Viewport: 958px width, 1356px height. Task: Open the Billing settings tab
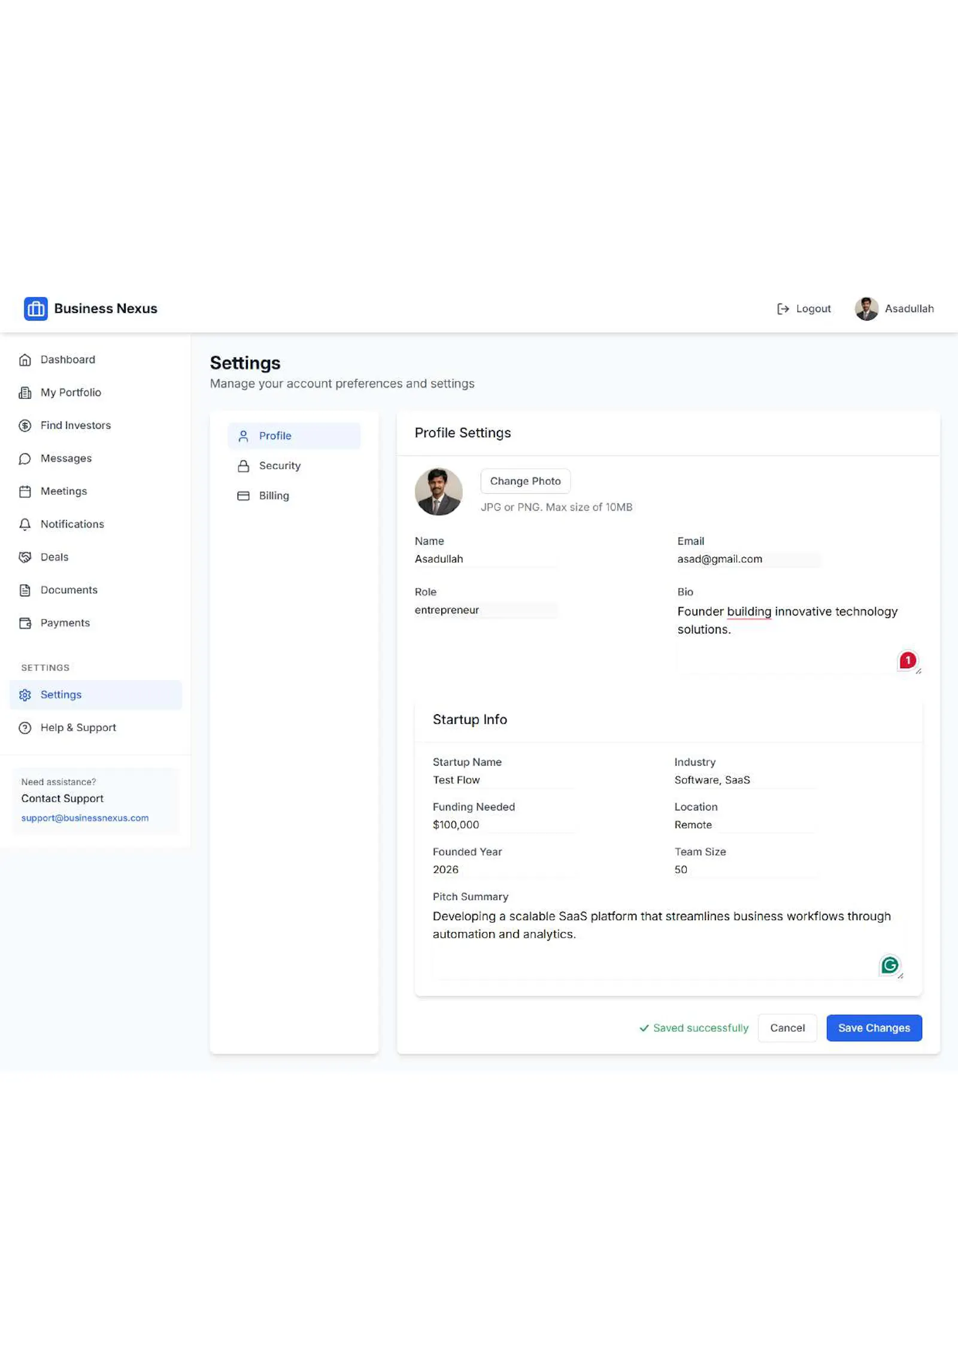[x=294, y=496]
